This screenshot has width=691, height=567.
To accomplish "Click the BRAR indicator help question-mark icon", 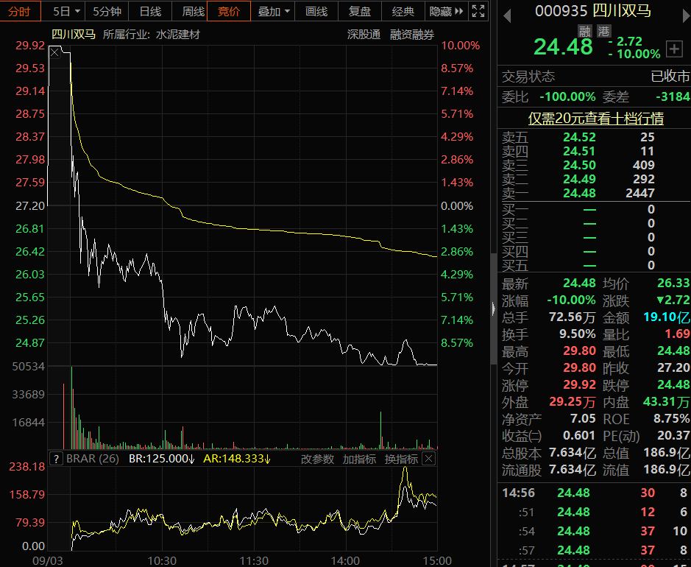I will point(55,459).
